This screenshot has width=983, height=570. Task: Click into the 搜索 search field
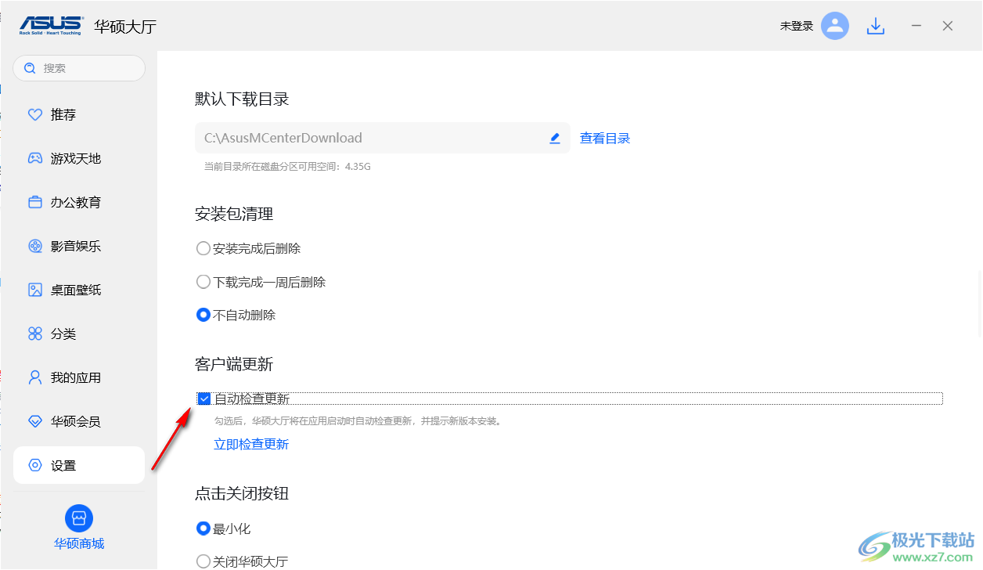(79, 68)
